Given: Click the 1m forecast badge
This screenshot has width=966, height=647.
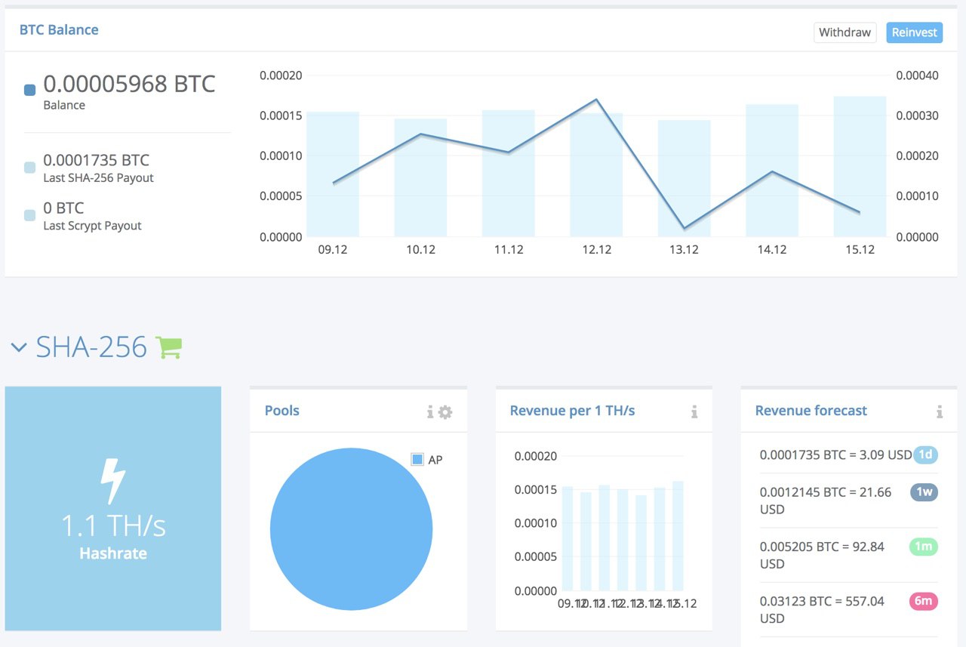Looking at the screenshot, I should [x=924, y=547].
